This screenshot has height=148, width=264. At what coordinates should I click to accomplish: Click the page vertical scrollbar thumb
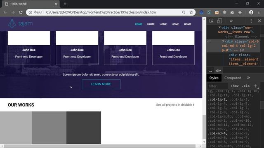204,127
